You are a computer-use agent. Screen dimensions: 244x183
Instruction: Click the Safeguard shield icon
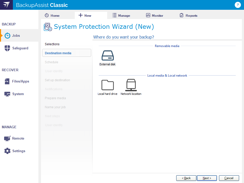pos(7,48)
